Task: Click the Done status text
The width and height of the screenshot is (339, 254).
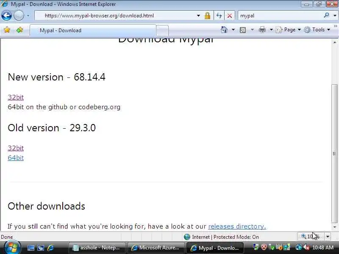Action: (7, 237)
